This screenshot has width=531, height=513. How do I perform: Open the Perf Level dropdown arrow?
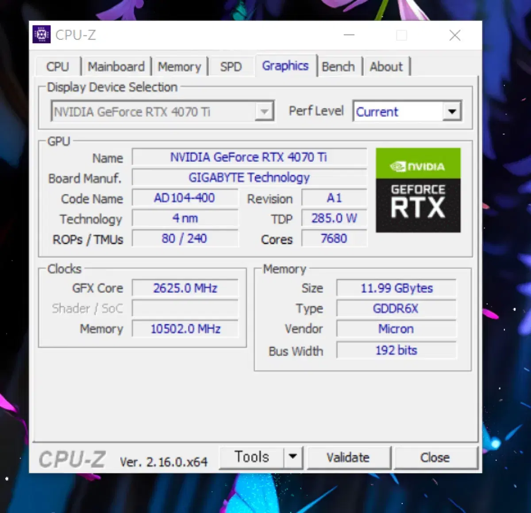(452, 111)
